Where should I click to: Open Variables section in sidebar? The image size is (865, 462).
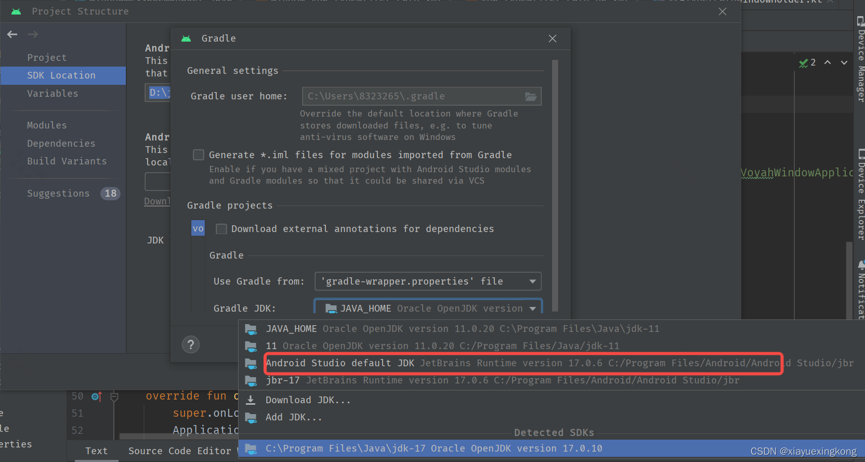click(53, 94)
